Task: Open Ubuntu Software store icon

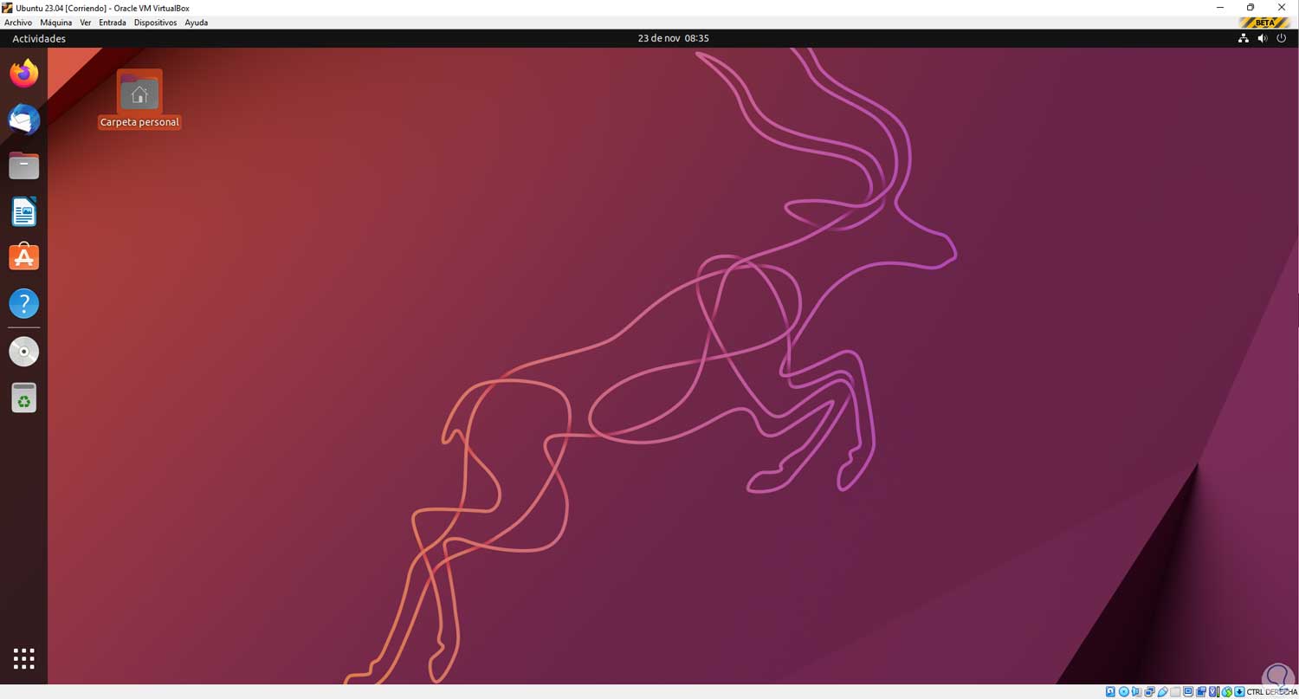Action: [24, 257]
